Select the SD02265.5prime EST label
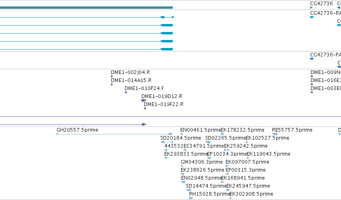341x200 pixels. point(225,138)
